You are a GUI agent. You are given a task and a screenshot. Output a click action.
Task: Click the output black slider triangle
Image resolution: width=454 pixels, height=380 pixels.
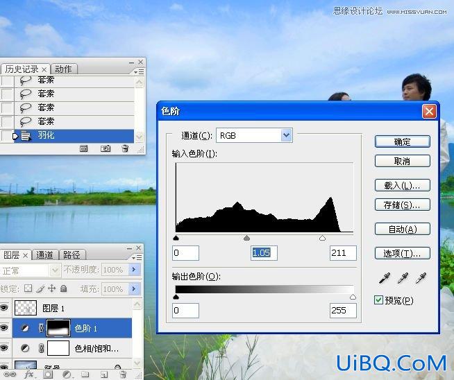(x=176, y=297)
